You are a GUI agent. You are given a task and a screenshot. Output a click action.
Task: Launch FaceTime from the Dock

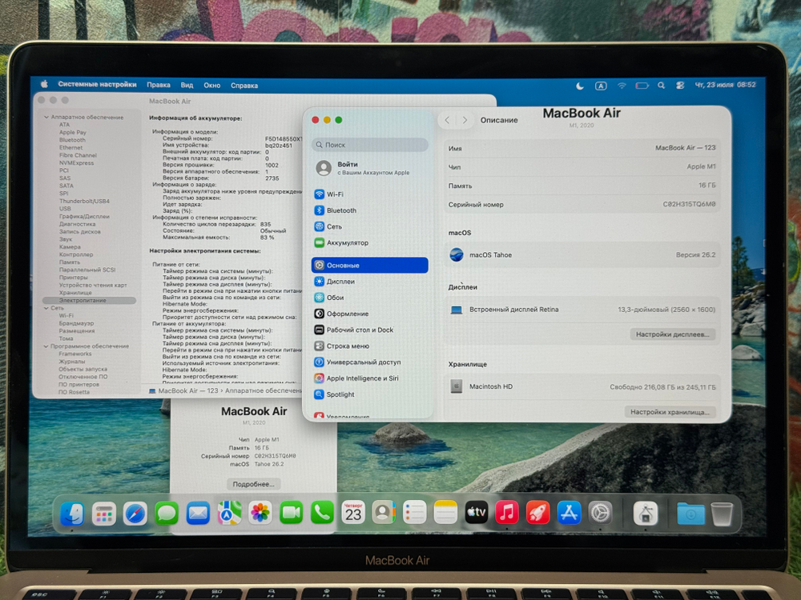(x=292, y=514)
